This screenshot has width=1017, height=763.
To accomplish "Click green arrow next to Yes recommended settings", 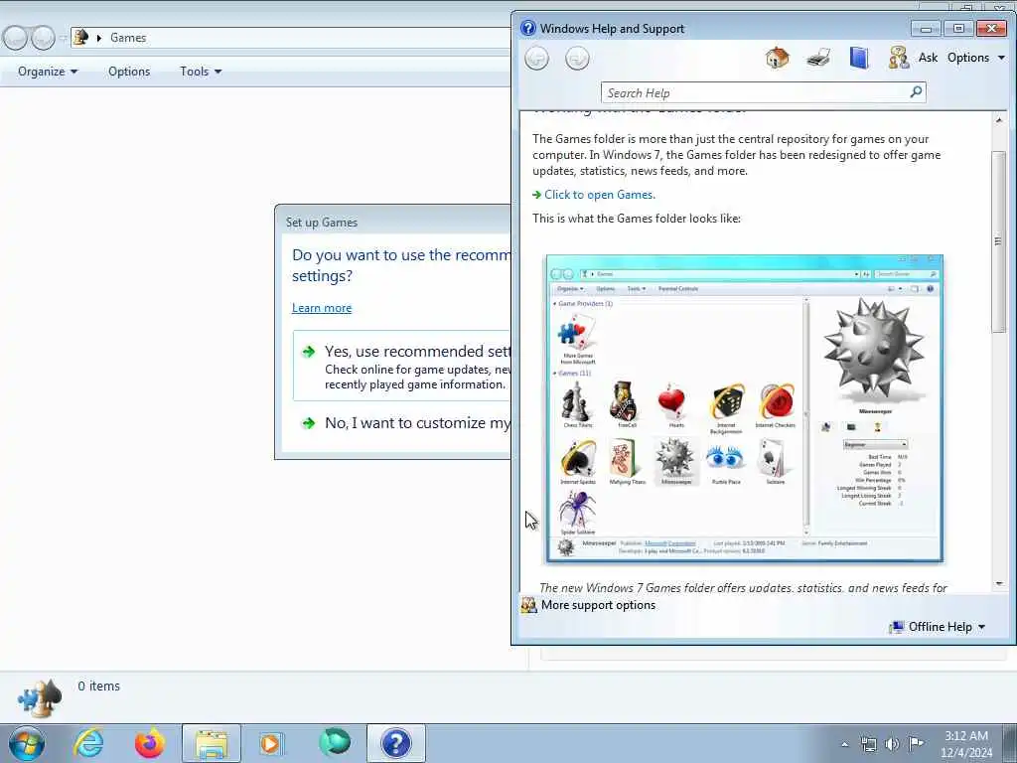I will click(x=309, y=352).
